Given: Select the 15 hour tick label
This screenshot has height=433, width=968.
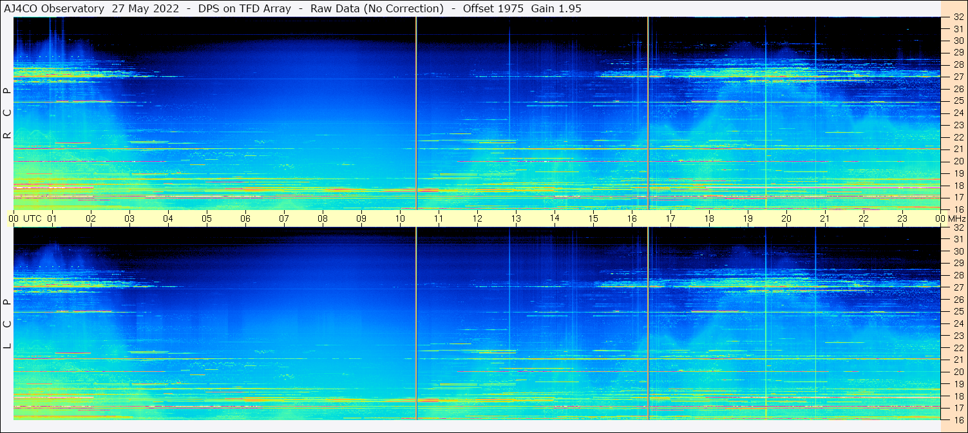Looking at the screenshot, I should click(x=593, y=218).
